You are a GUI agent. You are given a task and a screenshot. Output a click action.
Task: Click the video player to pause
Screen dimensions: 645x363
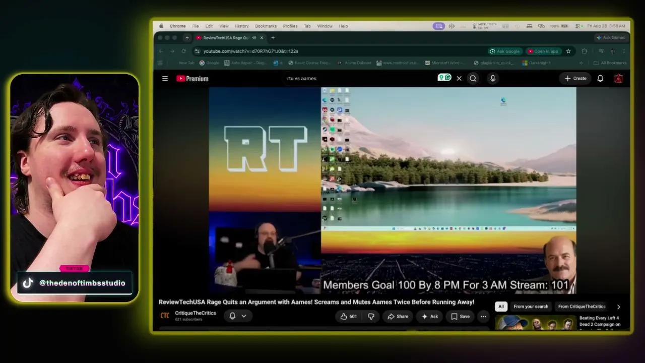[393, 191]
